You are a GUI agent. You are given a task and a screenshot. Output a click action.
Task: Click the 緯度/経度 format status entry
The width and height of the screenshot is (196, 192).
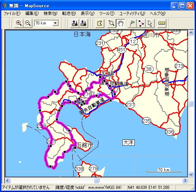pyautogui.click(x=89, y=188)
